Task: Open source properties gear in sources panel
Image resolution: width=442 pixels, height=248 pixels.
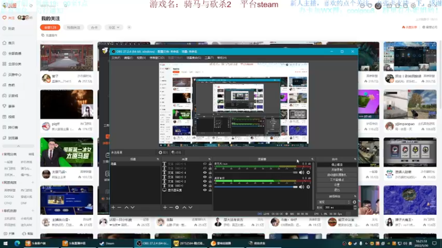Action: point(177,208)
